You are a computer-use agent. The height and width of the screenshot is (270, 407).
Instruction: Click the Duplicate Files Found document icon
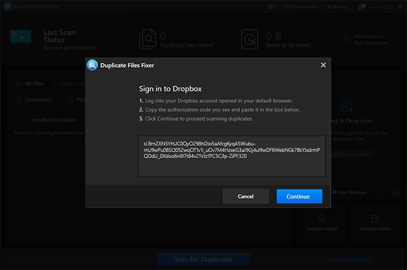147,39
